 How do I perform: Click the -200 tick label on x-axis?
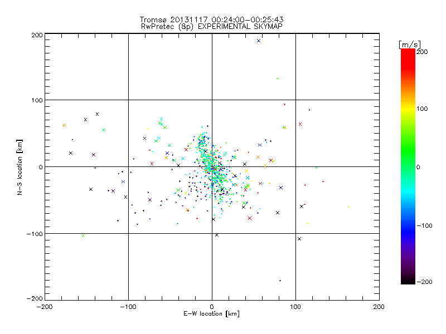(x=45, y=307)
